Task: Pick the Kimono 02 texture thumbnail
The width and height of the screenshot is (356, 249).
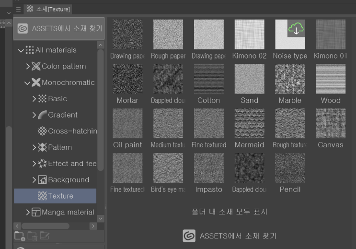Action: coord(249,35)
